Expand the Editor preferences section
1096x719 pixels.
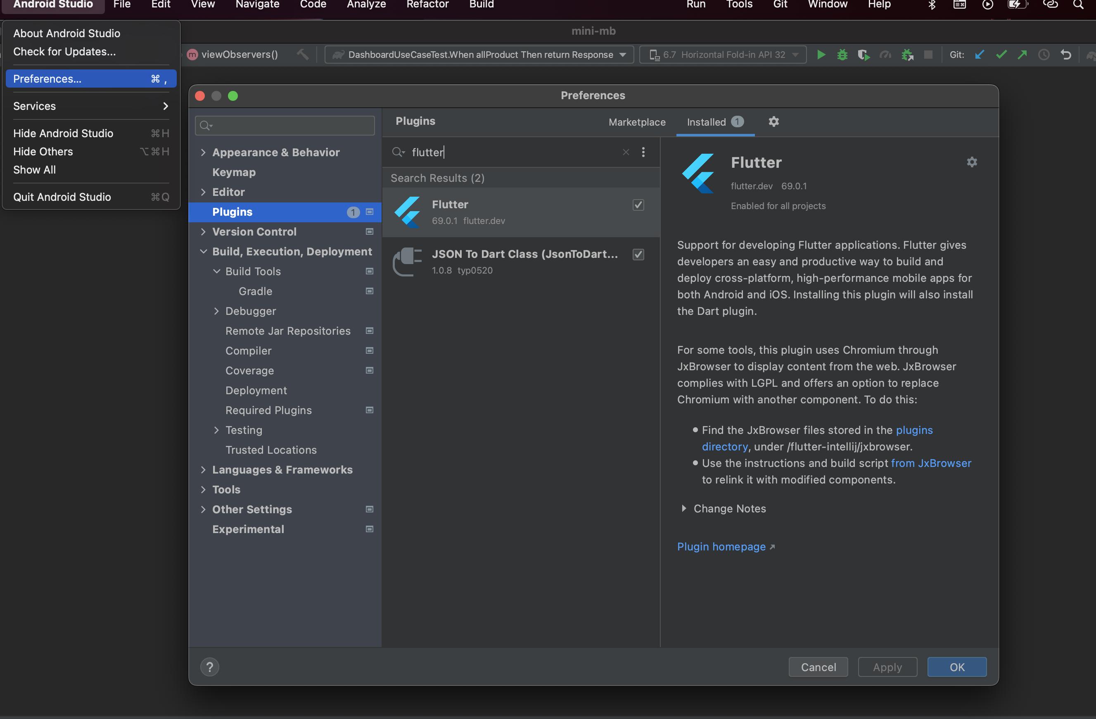pos(204,192)
